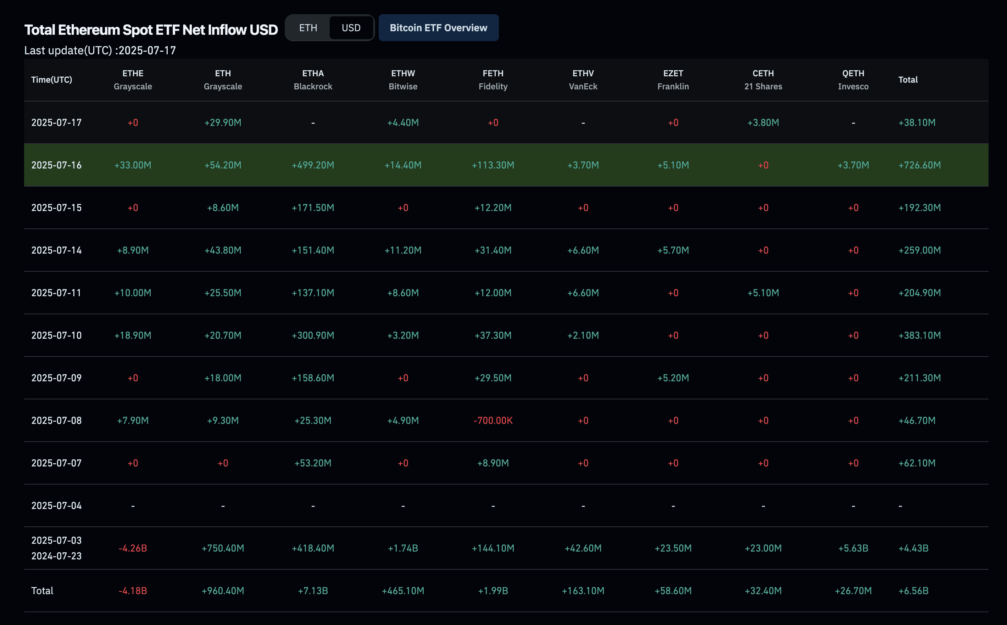Click the ETHW Bitwise column header
This screenshot has height=625, width=1007.
(403, 80)
